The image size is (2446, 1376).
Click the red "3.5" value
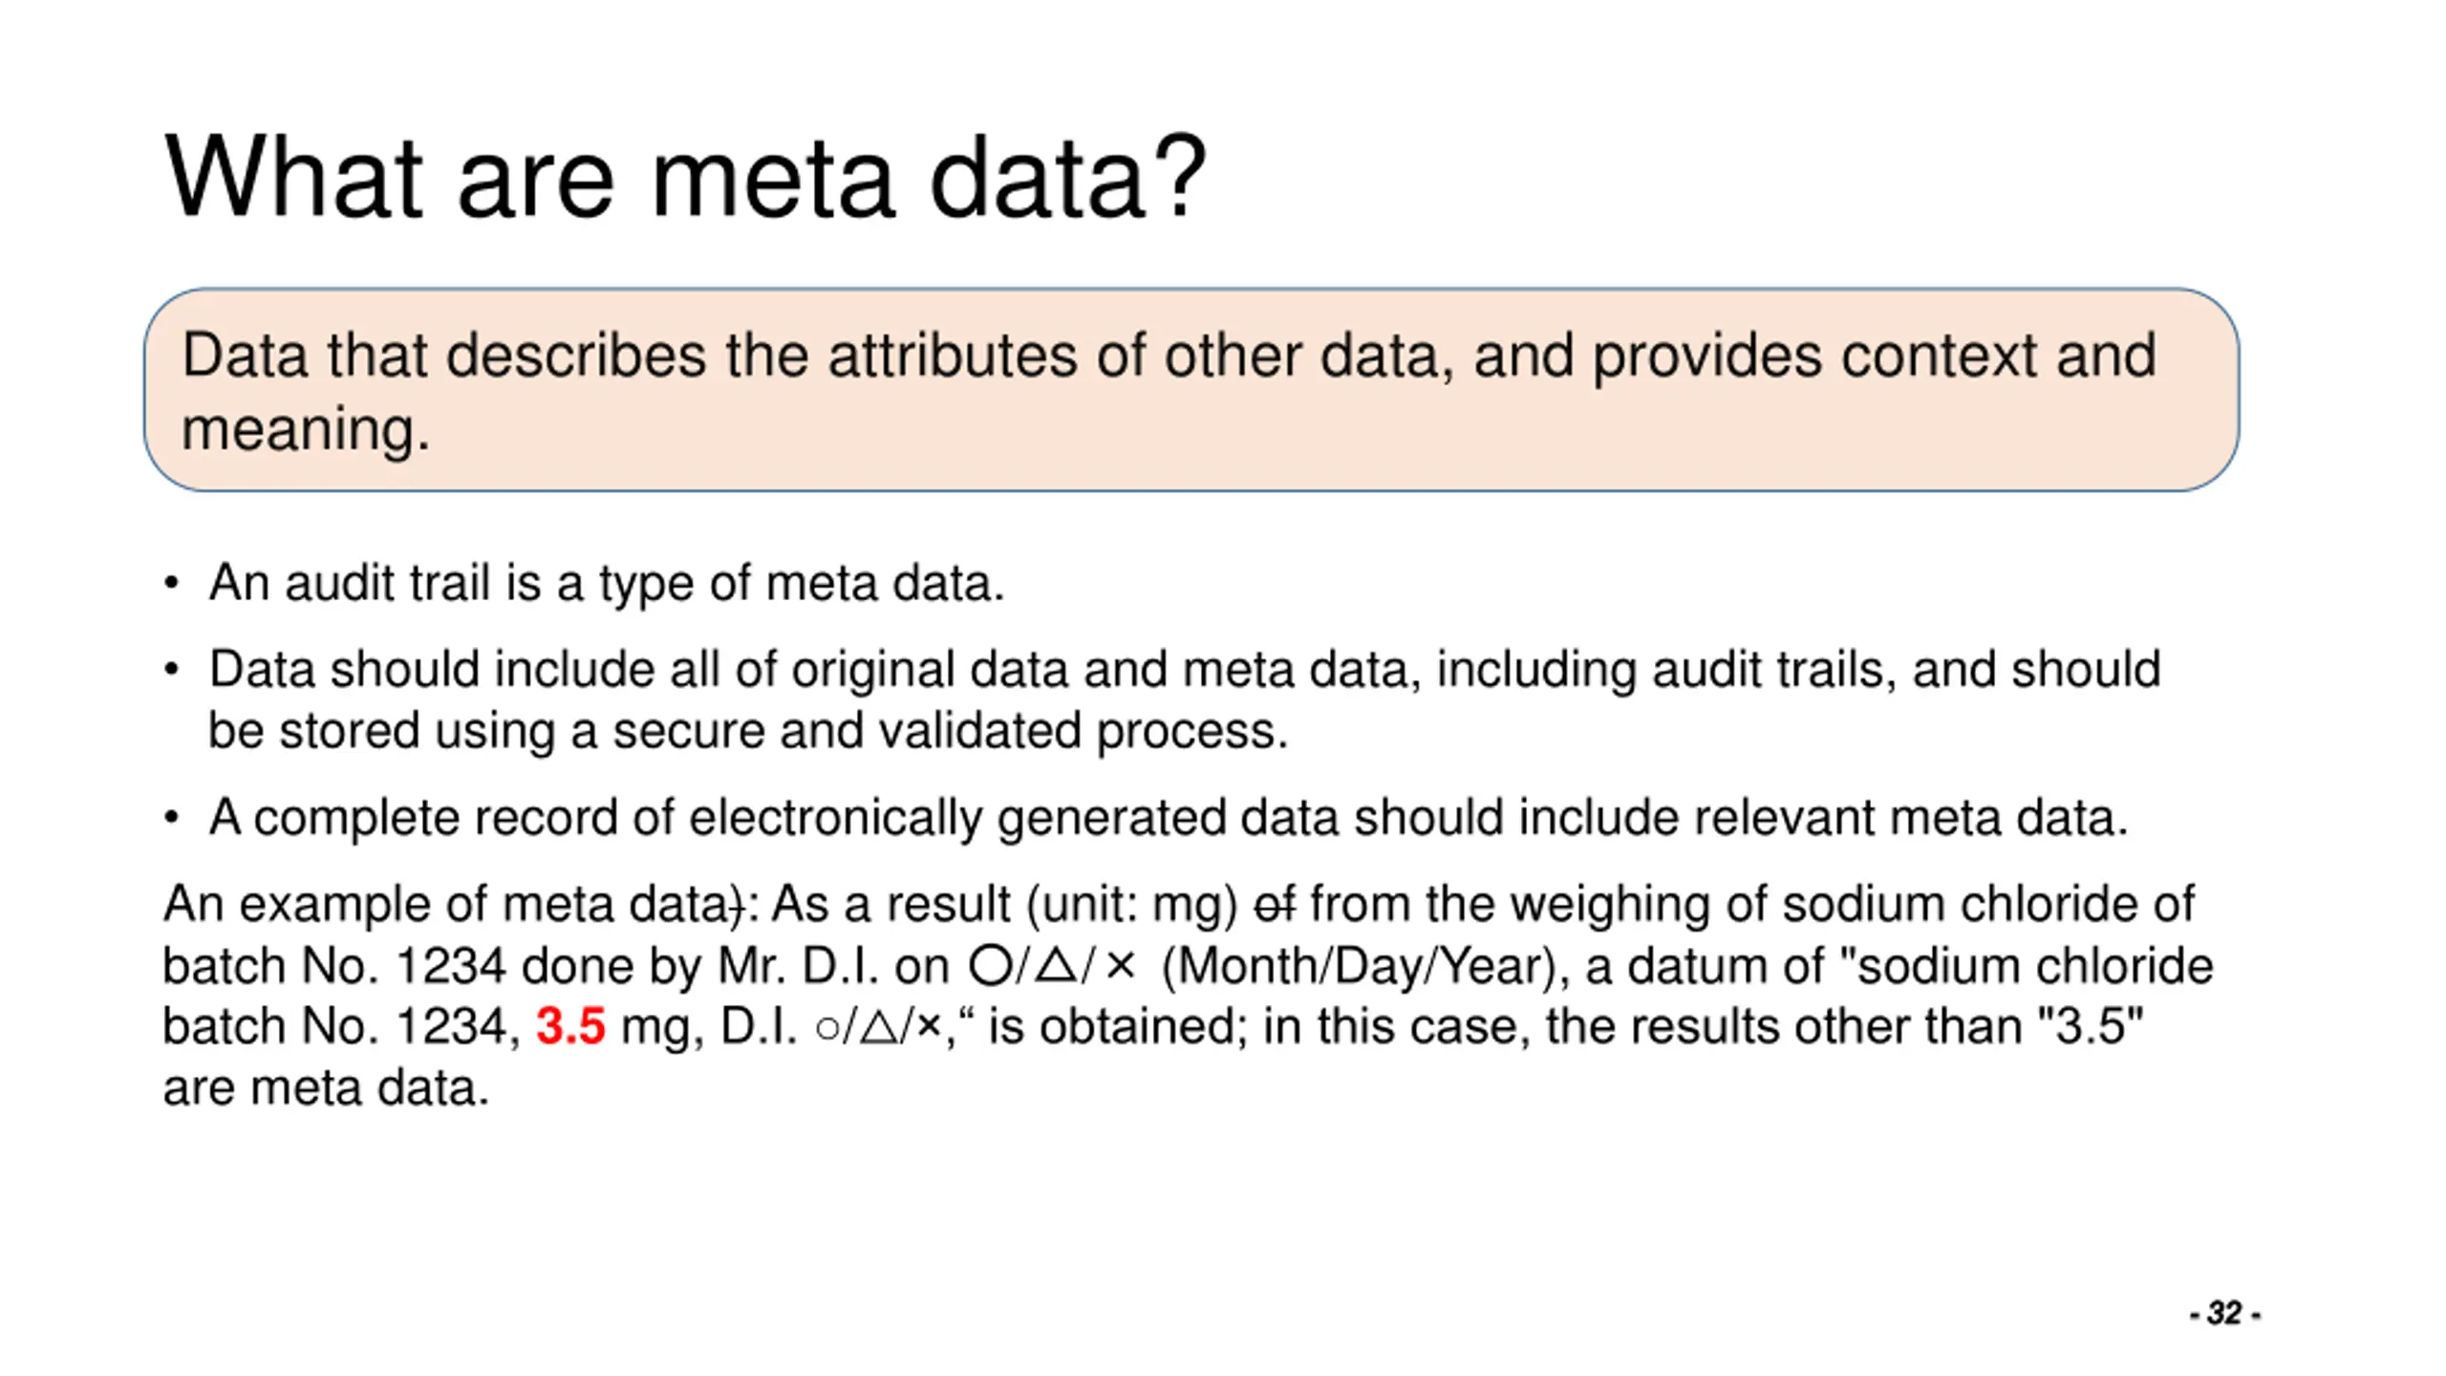570,1026
